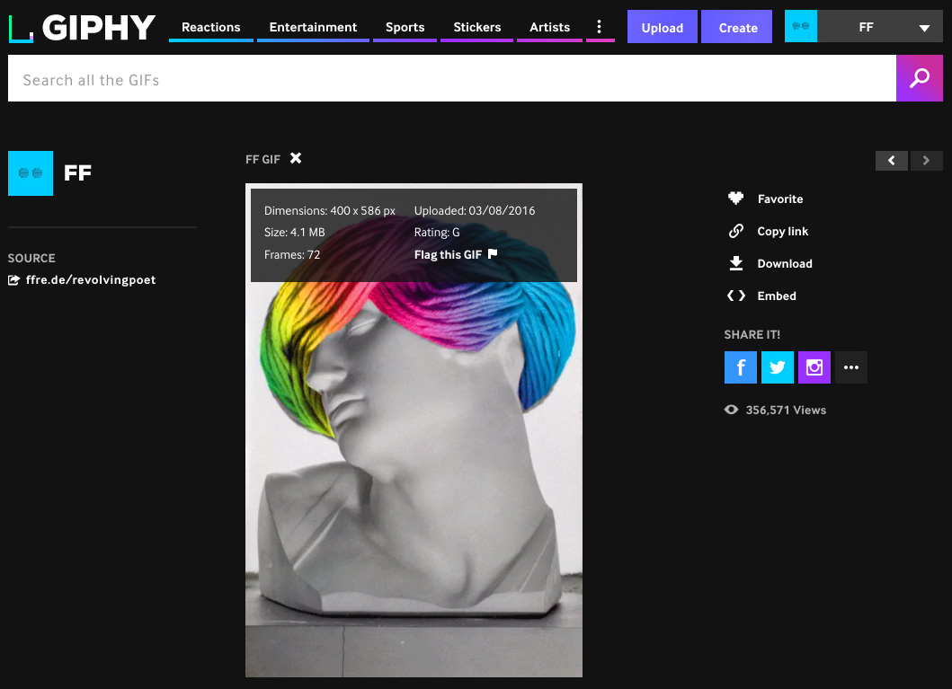The width and height of the screenshot is (952, 689).
Task: Click the Size: 4.1 MB text
Action: coord(295,233)
